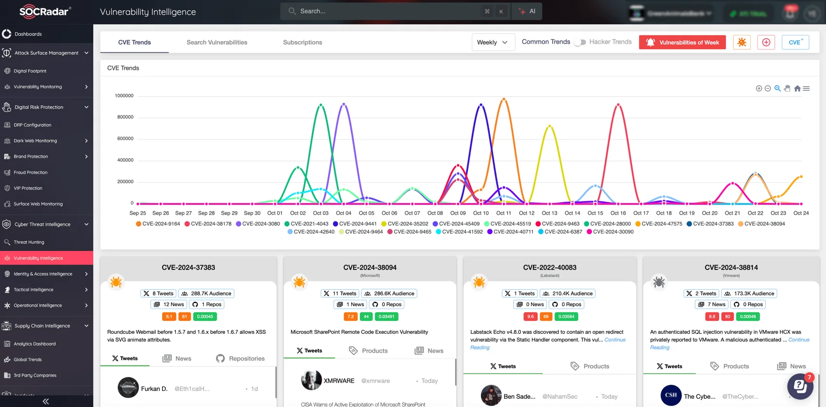Collapse the sidebar with double chevron
The height and width of the screenshot is (407, 826).
pos(46,401)
